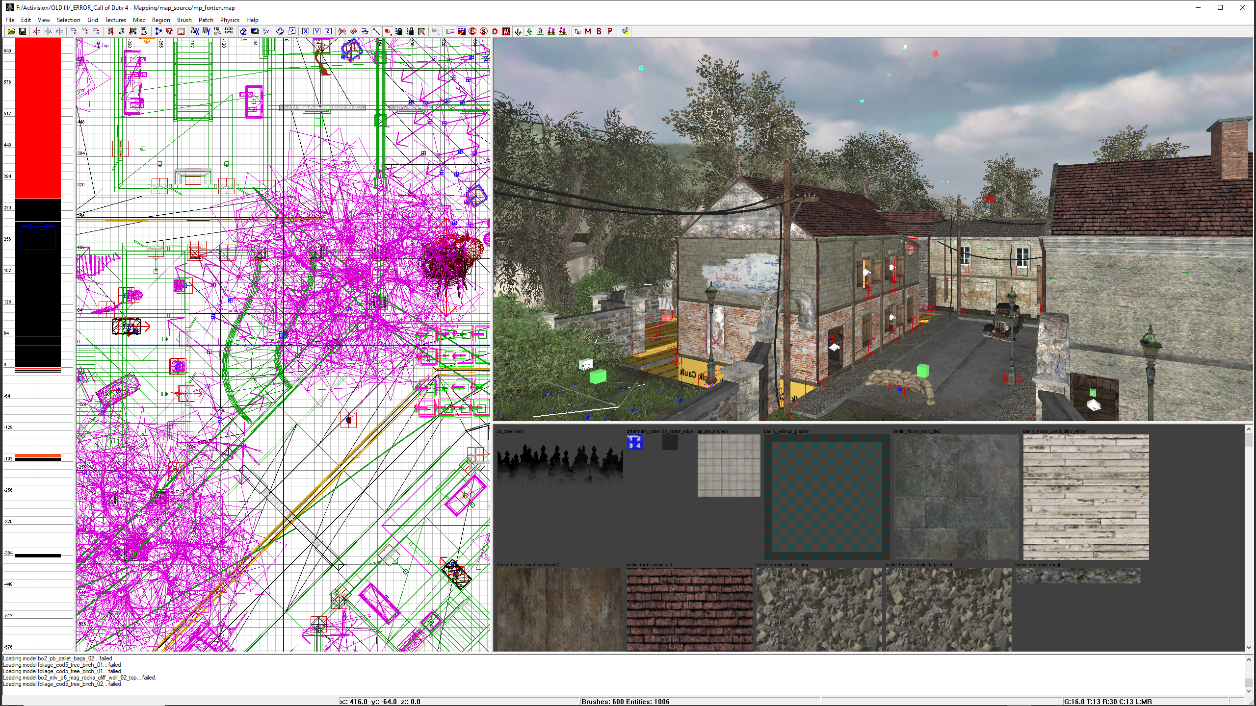Toggle the red square selection button
The width and height of the screenshot is (1256, 706).
pyautogui.click(x=388, y=31)
